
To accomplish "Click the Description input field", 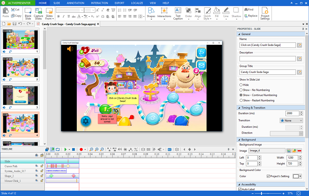I will point(268,59).
